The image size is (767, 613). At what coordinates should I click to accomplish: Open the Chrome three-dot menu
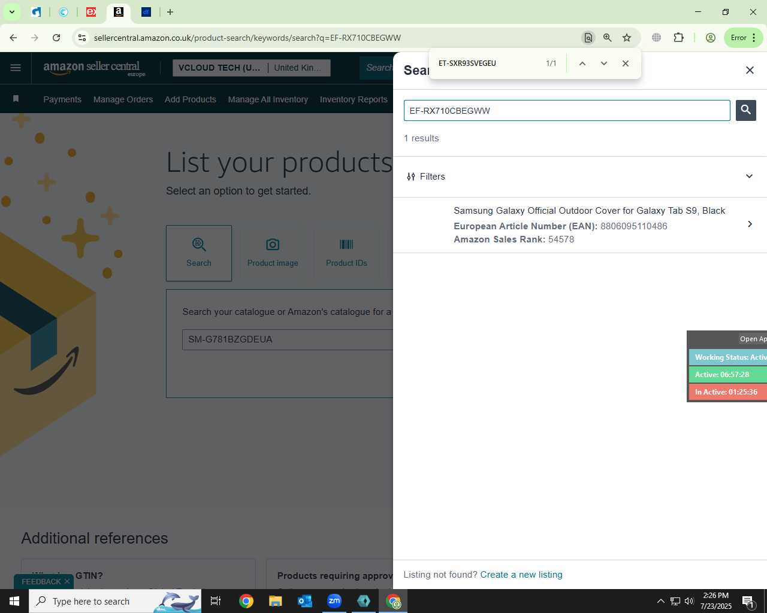[x=754, y=38]
